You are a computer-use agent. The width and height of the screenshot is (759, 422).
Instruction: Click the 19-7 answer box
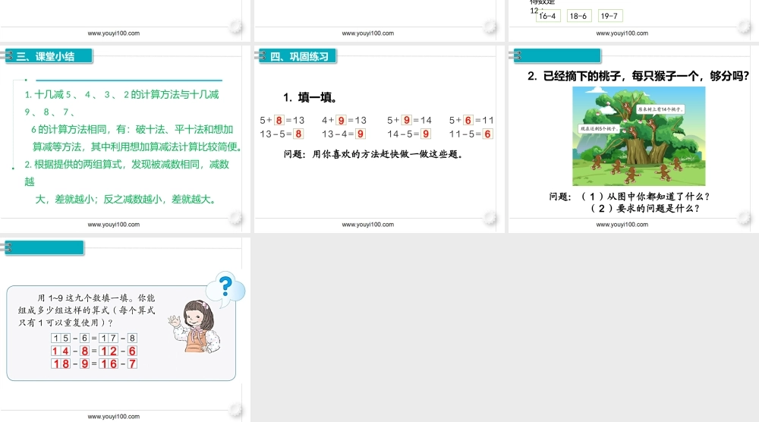(x=609, y=16)
